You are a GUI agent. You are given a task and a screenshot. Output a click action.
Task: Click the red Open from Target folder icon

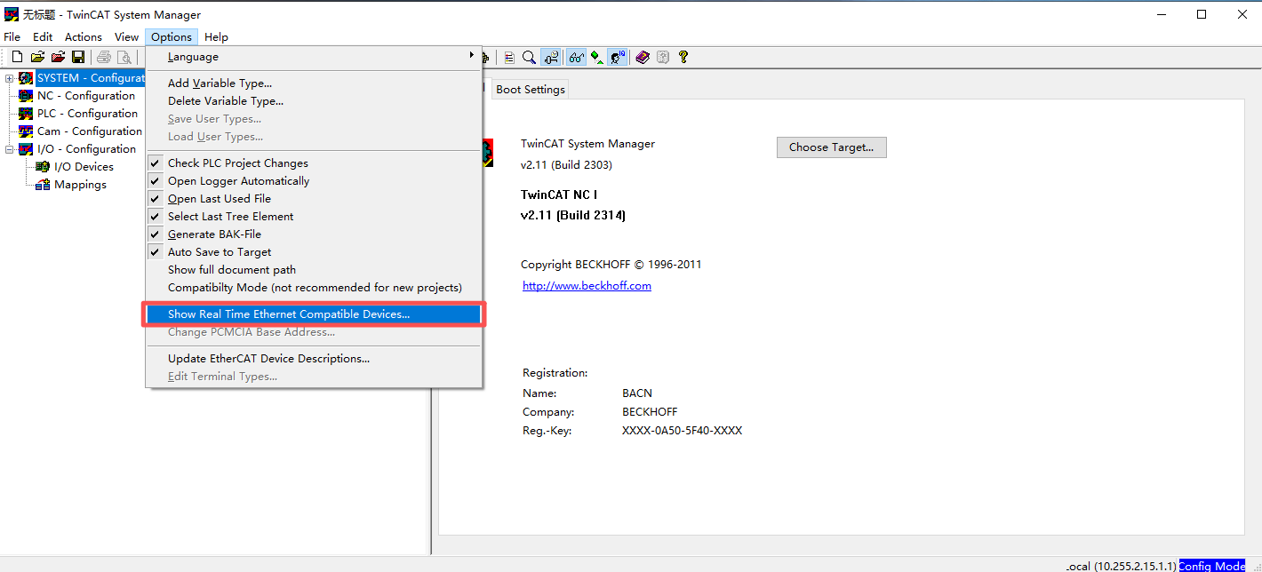pos(58,58)
